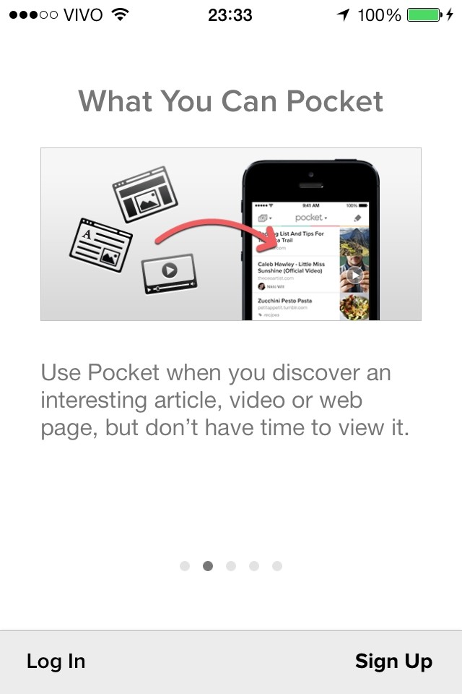Tap the edit pencil icon in phone mockup
The image size is (462, 694).
pos(357,218)
